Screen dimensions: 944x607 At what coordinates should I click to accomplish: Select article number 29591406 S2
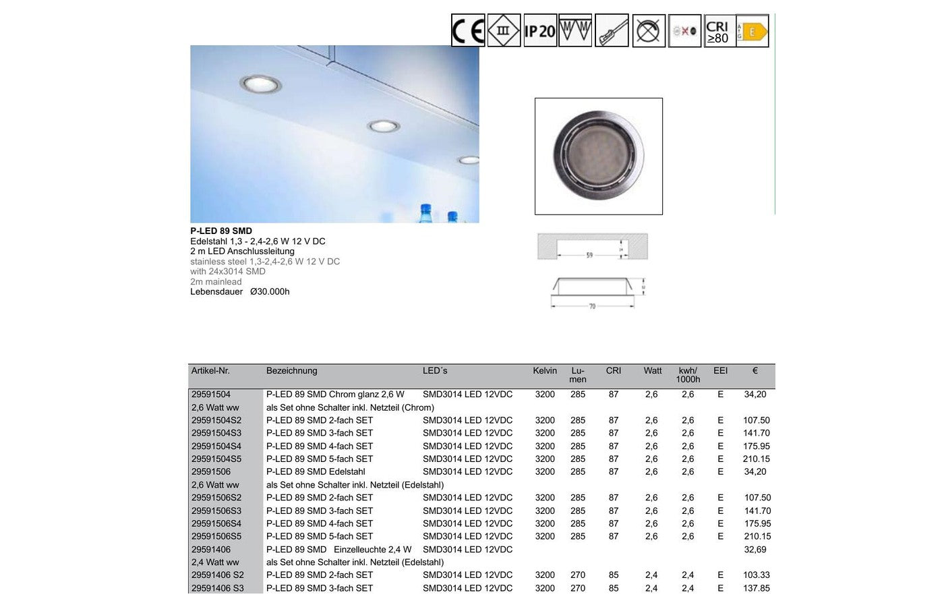pyautogui.click(x=218, y=575)
